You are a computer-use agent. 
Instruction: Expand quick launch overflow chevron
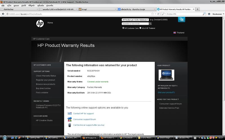(x=23, y=137)
